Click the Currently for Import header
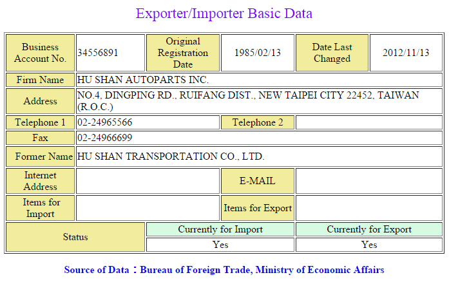 (220, 229)
